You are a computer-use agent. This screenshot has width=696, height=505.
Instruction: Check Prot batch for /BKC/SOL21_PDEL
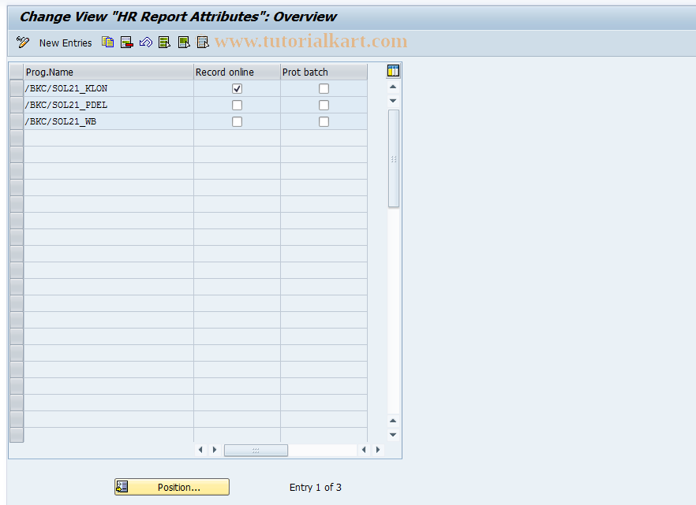click(324, 105)
